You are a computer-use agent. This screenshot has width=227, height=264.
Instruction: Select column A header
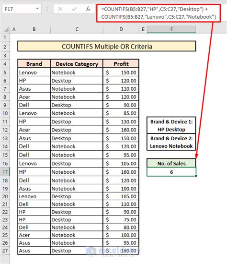coord(14,29)
